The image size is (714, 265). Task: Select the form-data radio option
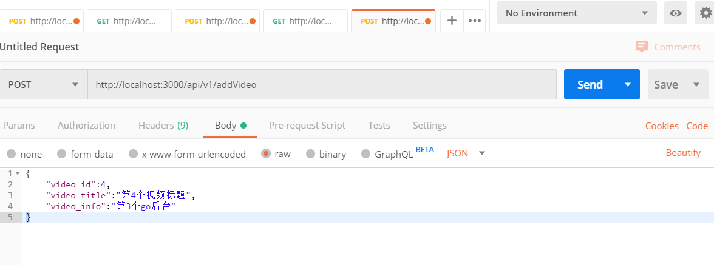(x=61, y=153)
